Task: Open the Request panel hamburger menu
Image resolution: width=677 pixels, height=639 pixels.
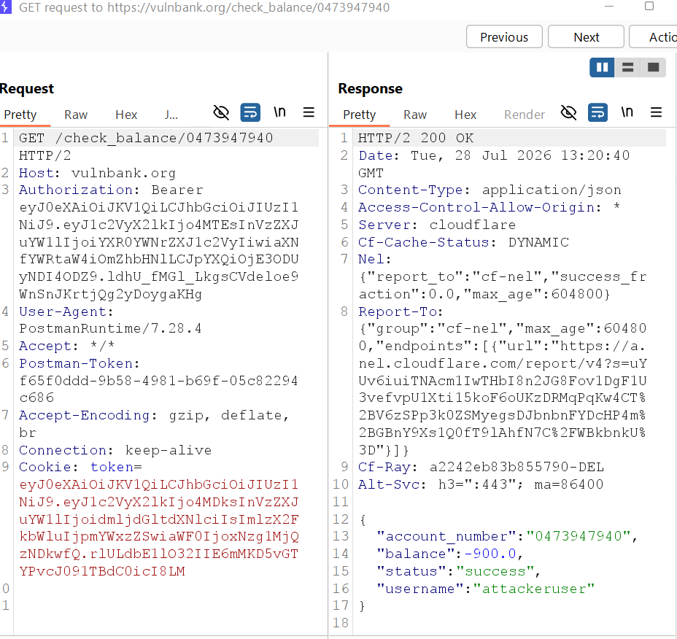Action: (309, 112)
